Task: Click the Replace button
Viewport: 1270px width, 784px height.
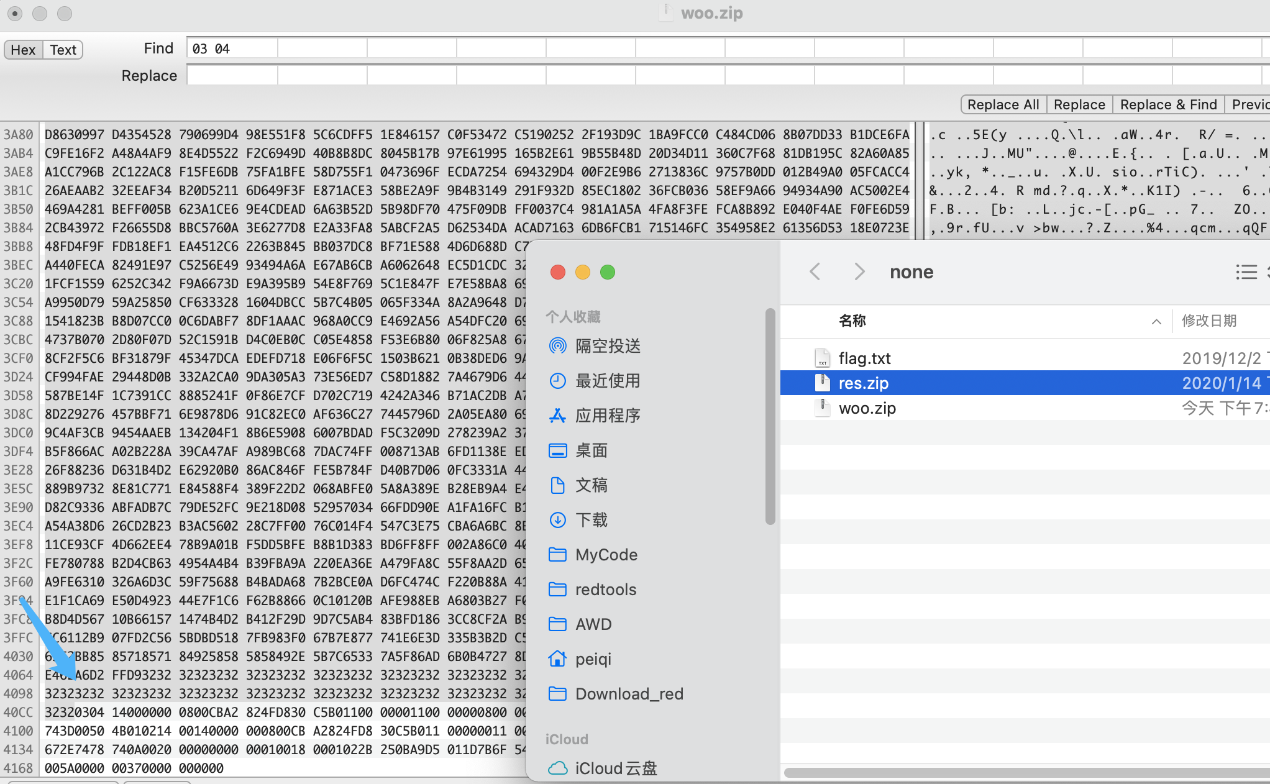Action: (x=1079, y=104)
